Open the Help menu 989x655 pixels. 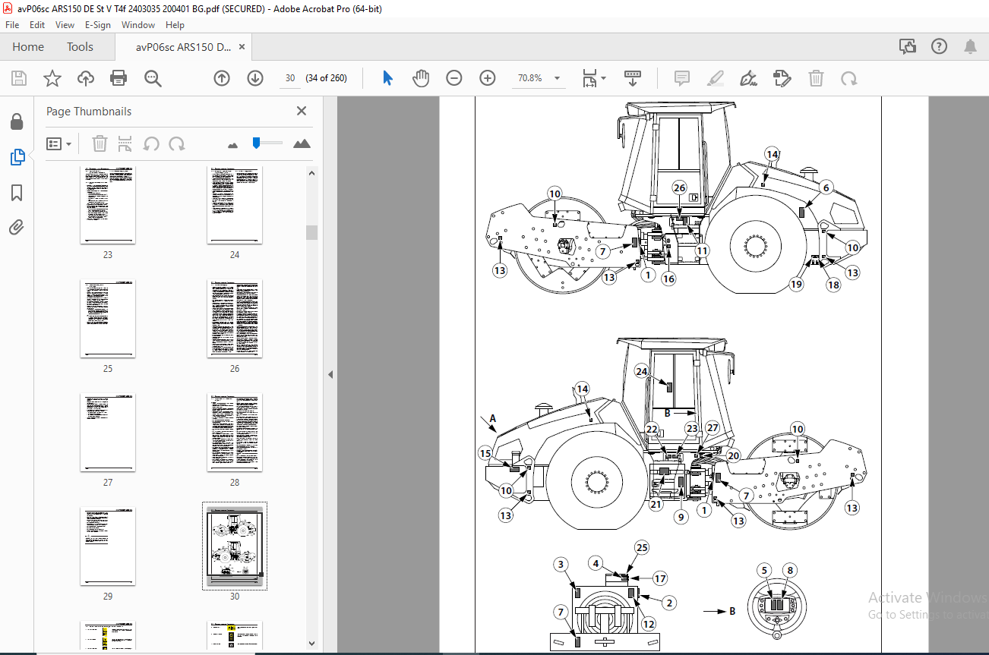point(175,25)
